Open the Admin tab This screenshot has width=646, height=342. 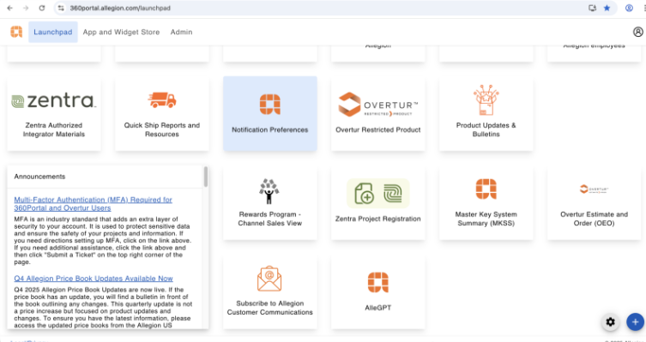[x=181, y=32]
